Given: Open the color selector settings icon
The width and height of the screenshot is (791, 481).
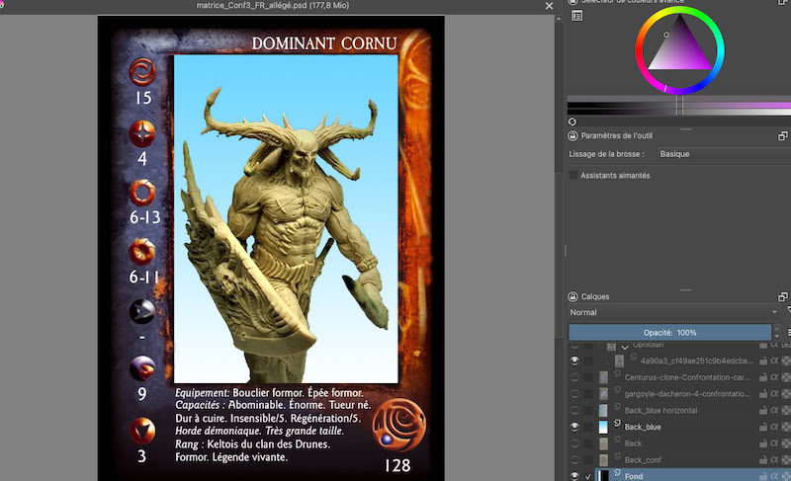Looking at the screenshot, I should (x=576, y=15).
